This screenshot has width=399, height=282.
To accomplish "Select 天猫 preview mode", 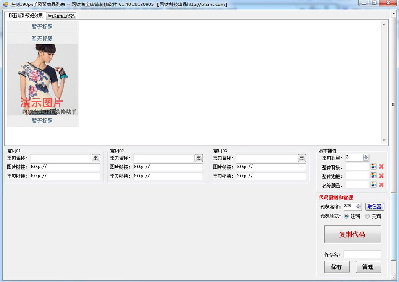I will click(x=367, y=217).
